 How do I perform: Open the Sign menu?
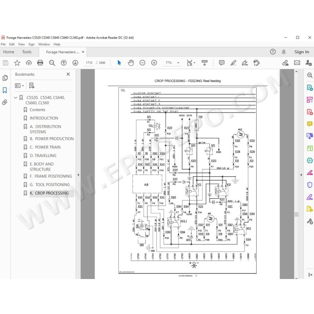[x=31, y=44]
